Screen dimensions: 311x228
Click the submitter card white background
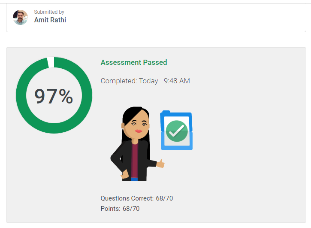[178, 18]
